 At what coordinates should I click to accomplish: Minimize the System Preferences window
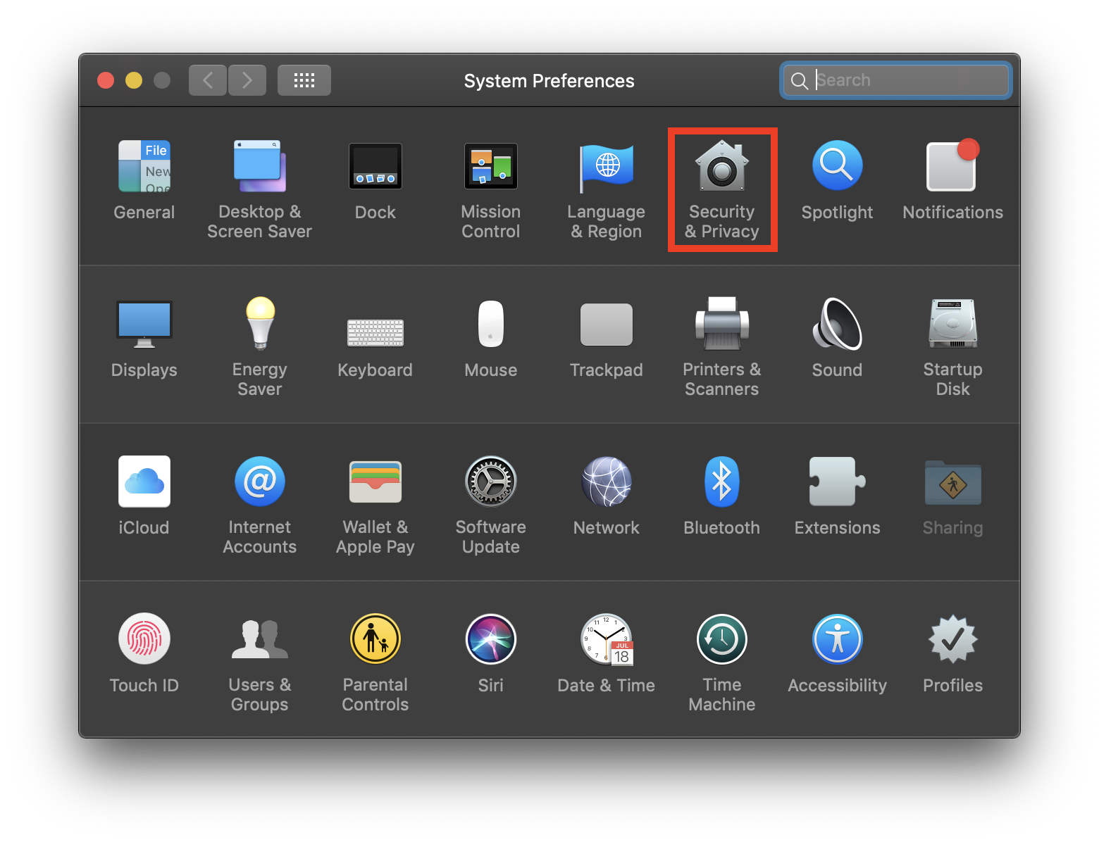click(x=134, y=80)
